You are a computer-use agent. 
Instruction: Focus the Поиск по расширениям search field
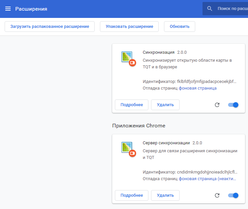(x=225, y=9)
